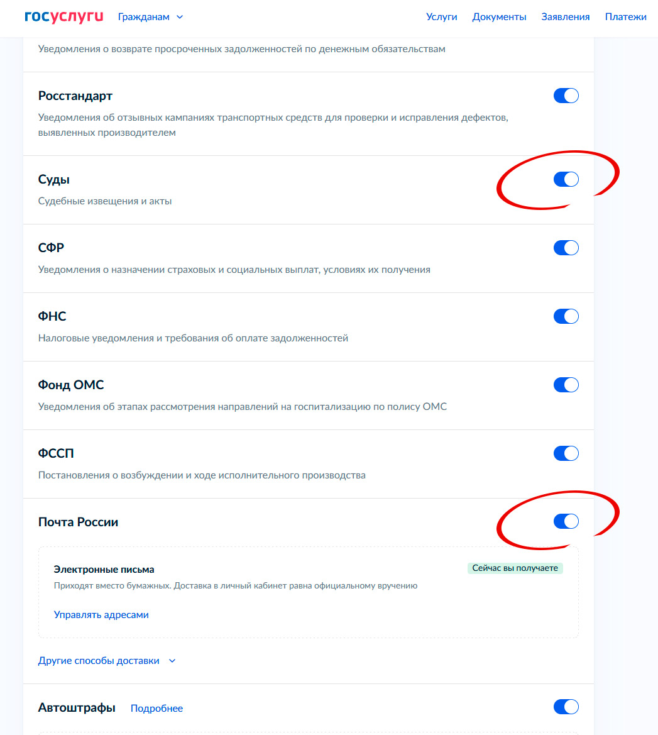Open the Подробнее link next to Автоштрафы
This screenshot has height=735, width=658.
[x=156, y=709]
